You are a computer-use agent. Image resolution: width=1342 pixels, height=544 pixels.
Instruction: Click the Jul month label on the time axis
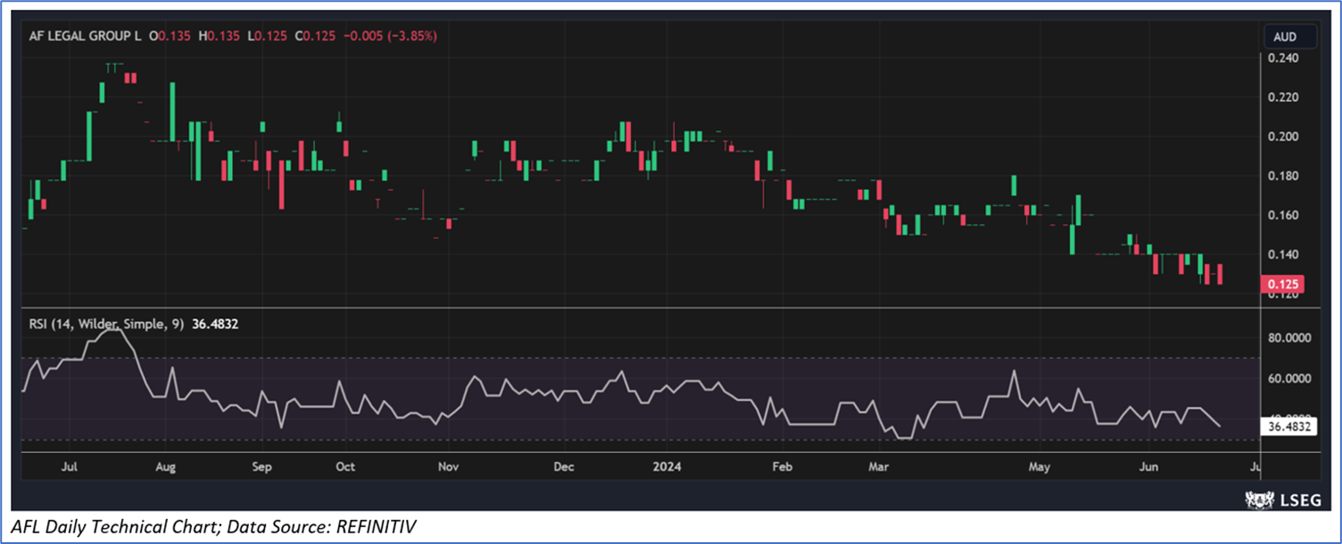click(x=70, y=466)
